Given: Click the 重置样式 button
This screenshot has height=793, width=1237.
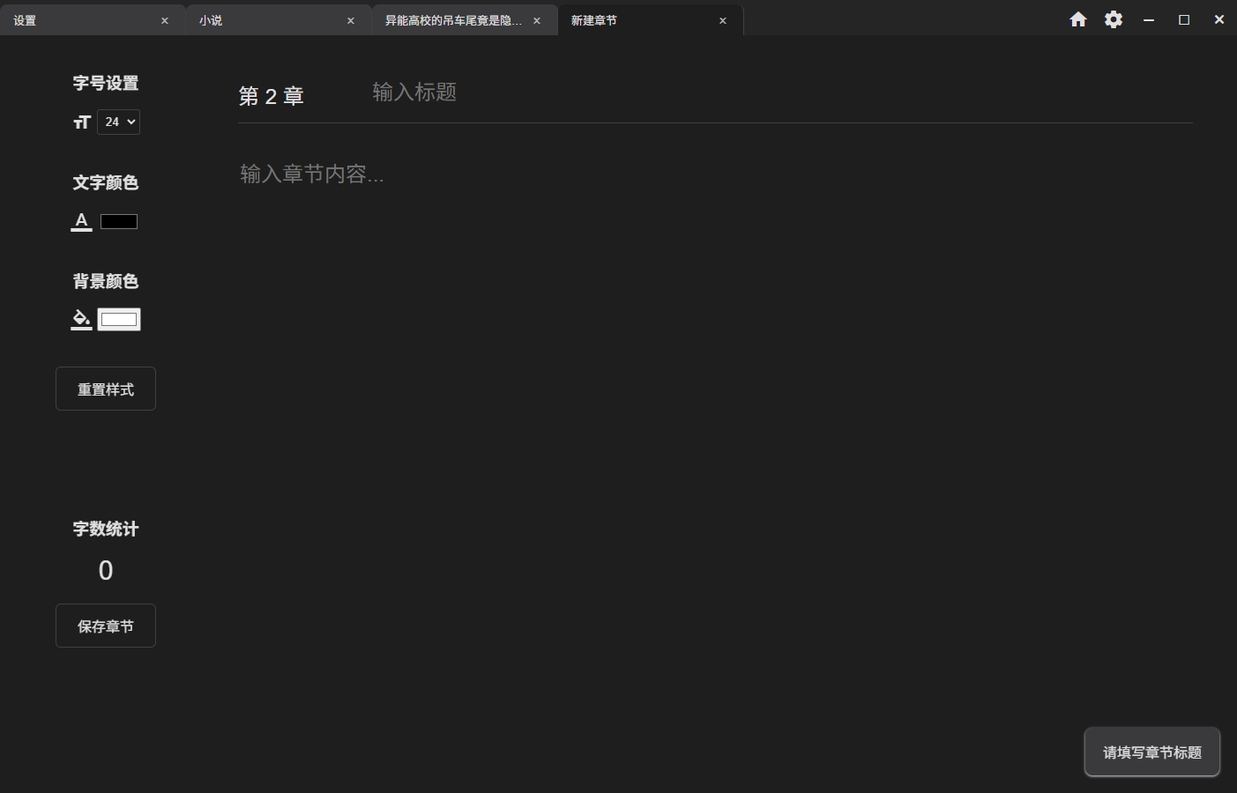Looking at the screenshot, I should click(x=105, y=388).
